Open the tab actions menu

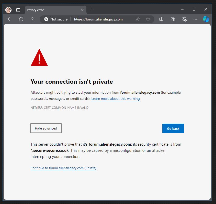point(18,10)
